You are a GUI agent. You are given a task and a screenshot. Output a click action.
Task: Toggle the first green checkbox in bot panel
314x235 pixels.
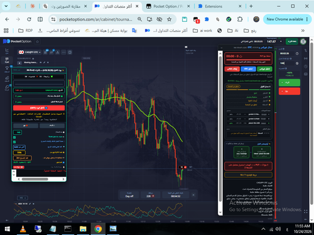point(14,137)
